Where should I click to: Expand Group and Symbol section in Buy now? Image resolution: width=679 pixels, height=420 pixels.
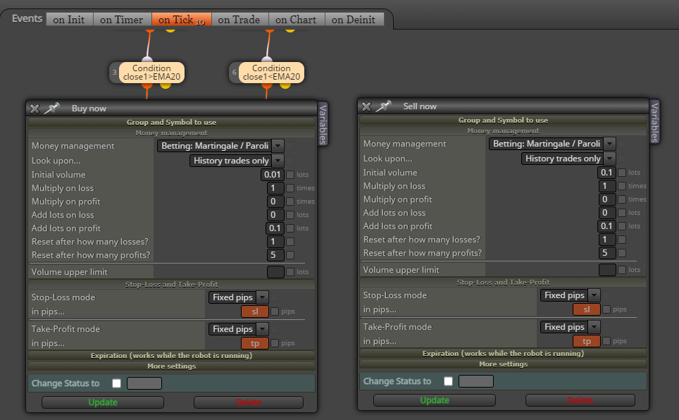click(x=171, y=122)
